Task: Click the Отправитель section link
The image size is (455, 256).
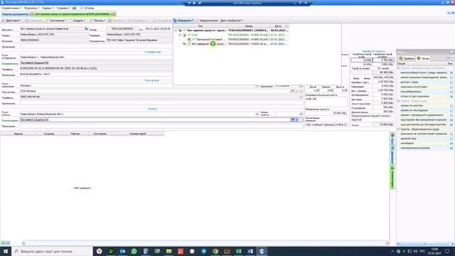Action: 153,52
